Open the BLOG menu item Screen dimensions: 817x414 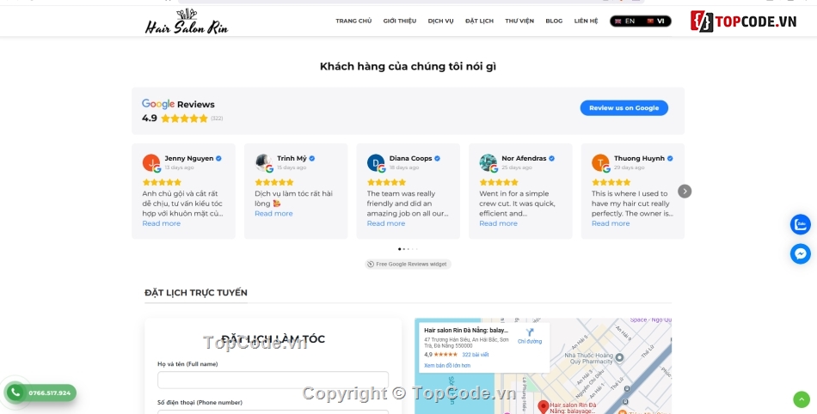coord(554,21)
